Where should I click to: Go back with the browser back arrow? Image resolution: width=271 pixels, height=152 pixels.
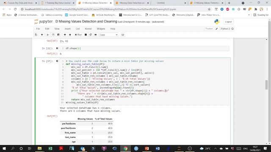tap(4, 9)
